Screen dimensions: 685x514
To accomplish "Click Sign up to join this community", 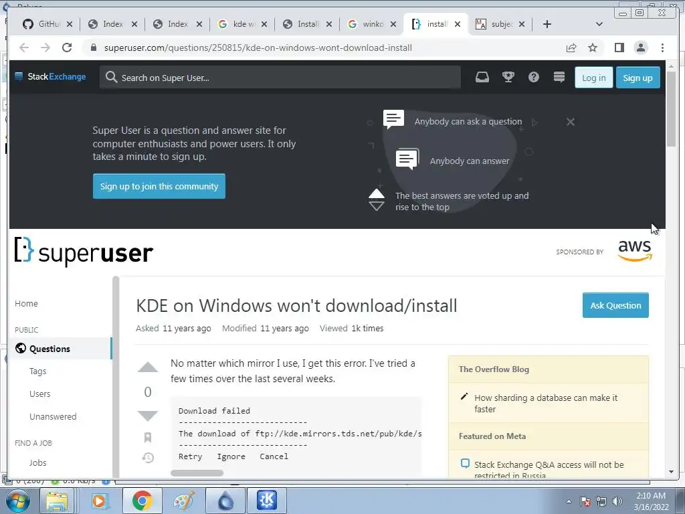I will pos(159,186).
